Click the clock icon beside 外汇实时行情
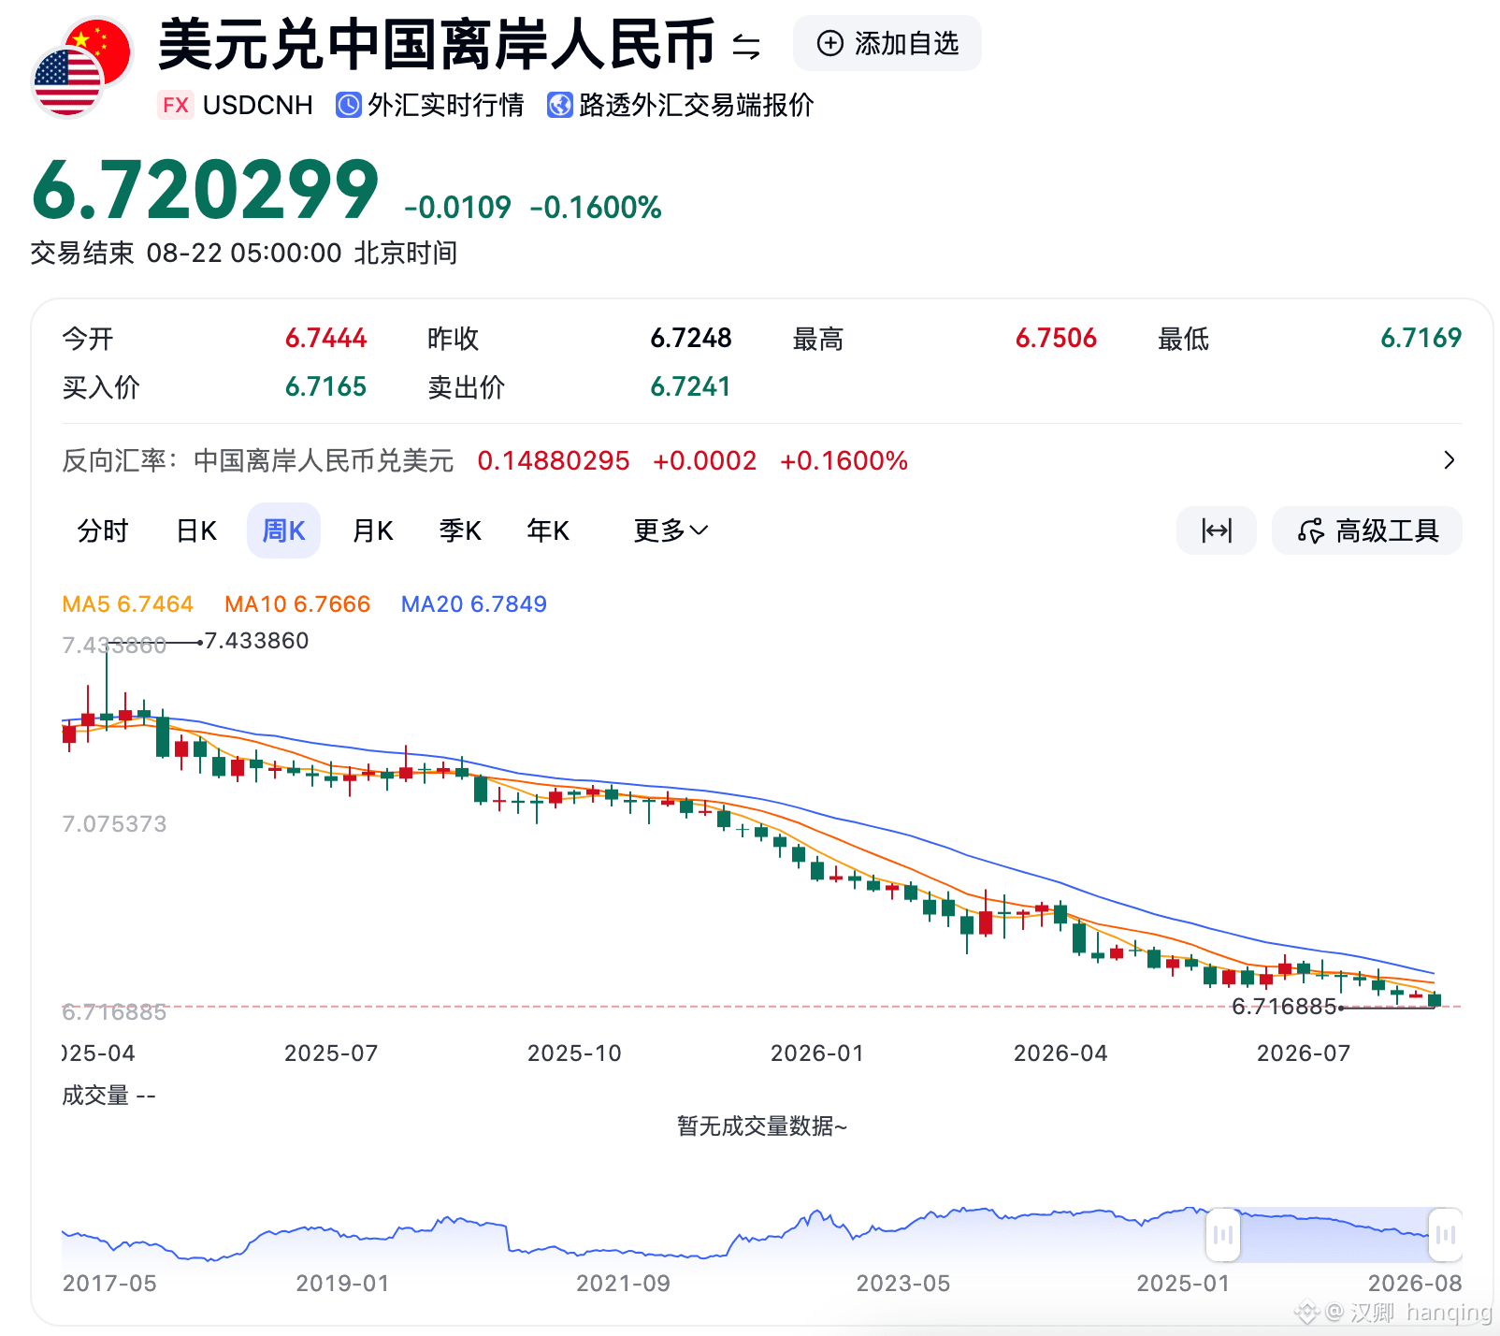This screenshot has width=1500, height=1336. 349,105
